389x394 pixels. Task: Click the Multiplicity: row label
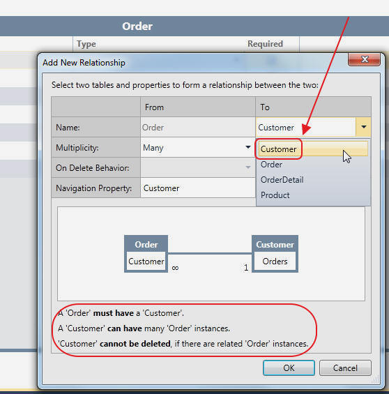tap(77, 148)
